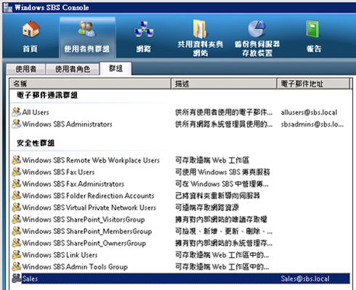The image size is (356, 290).
Task: Switch to the 群組 tab
Action: [x=116, y=68]
